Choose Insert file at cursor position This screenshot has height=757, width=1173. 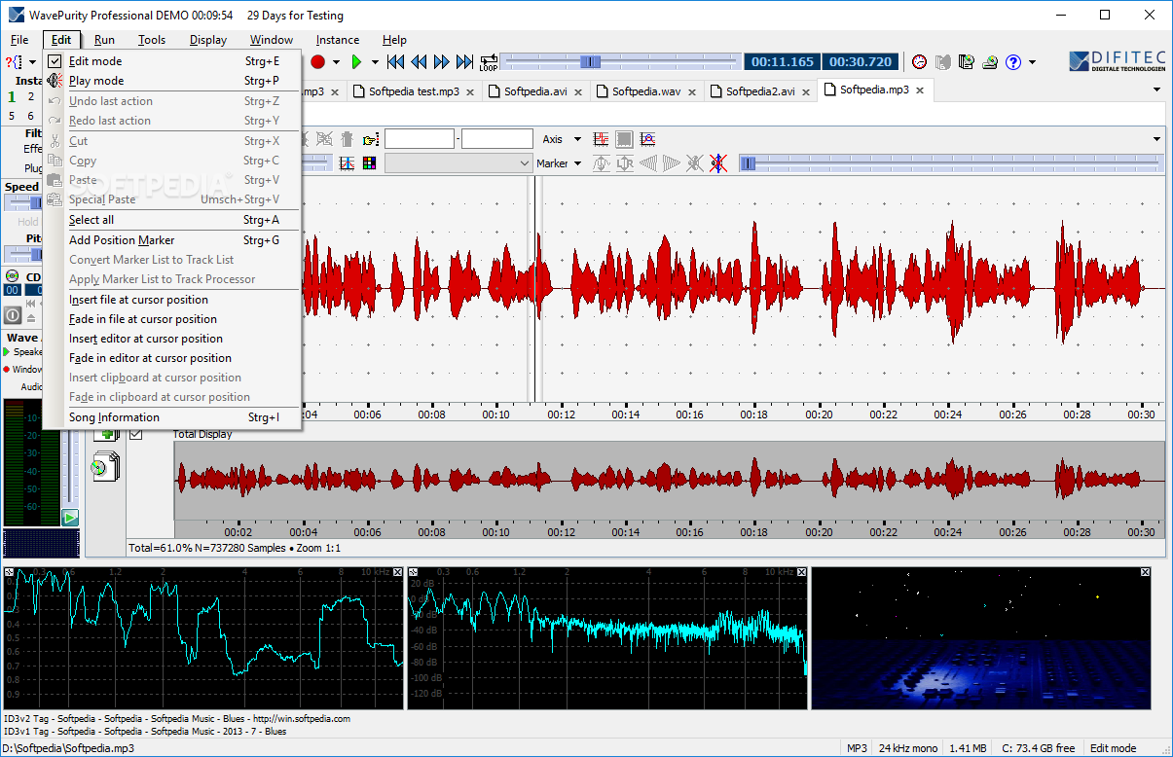point(171,300)
